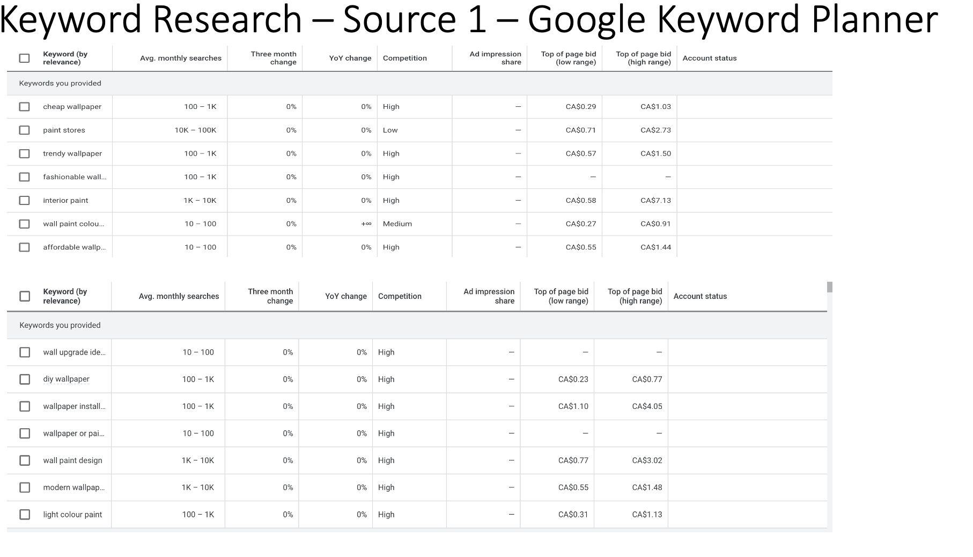The width and height of the screenshot is (973, 557).
Task: Sort upper table by Three month change
Action: tap(274, 58)
